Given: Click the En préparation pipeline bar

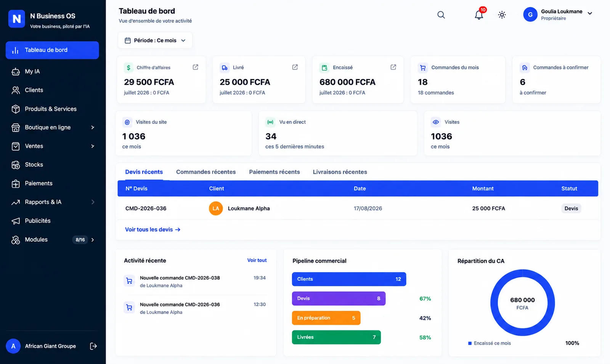Looking at the screenshot, I should coord(326,318).
